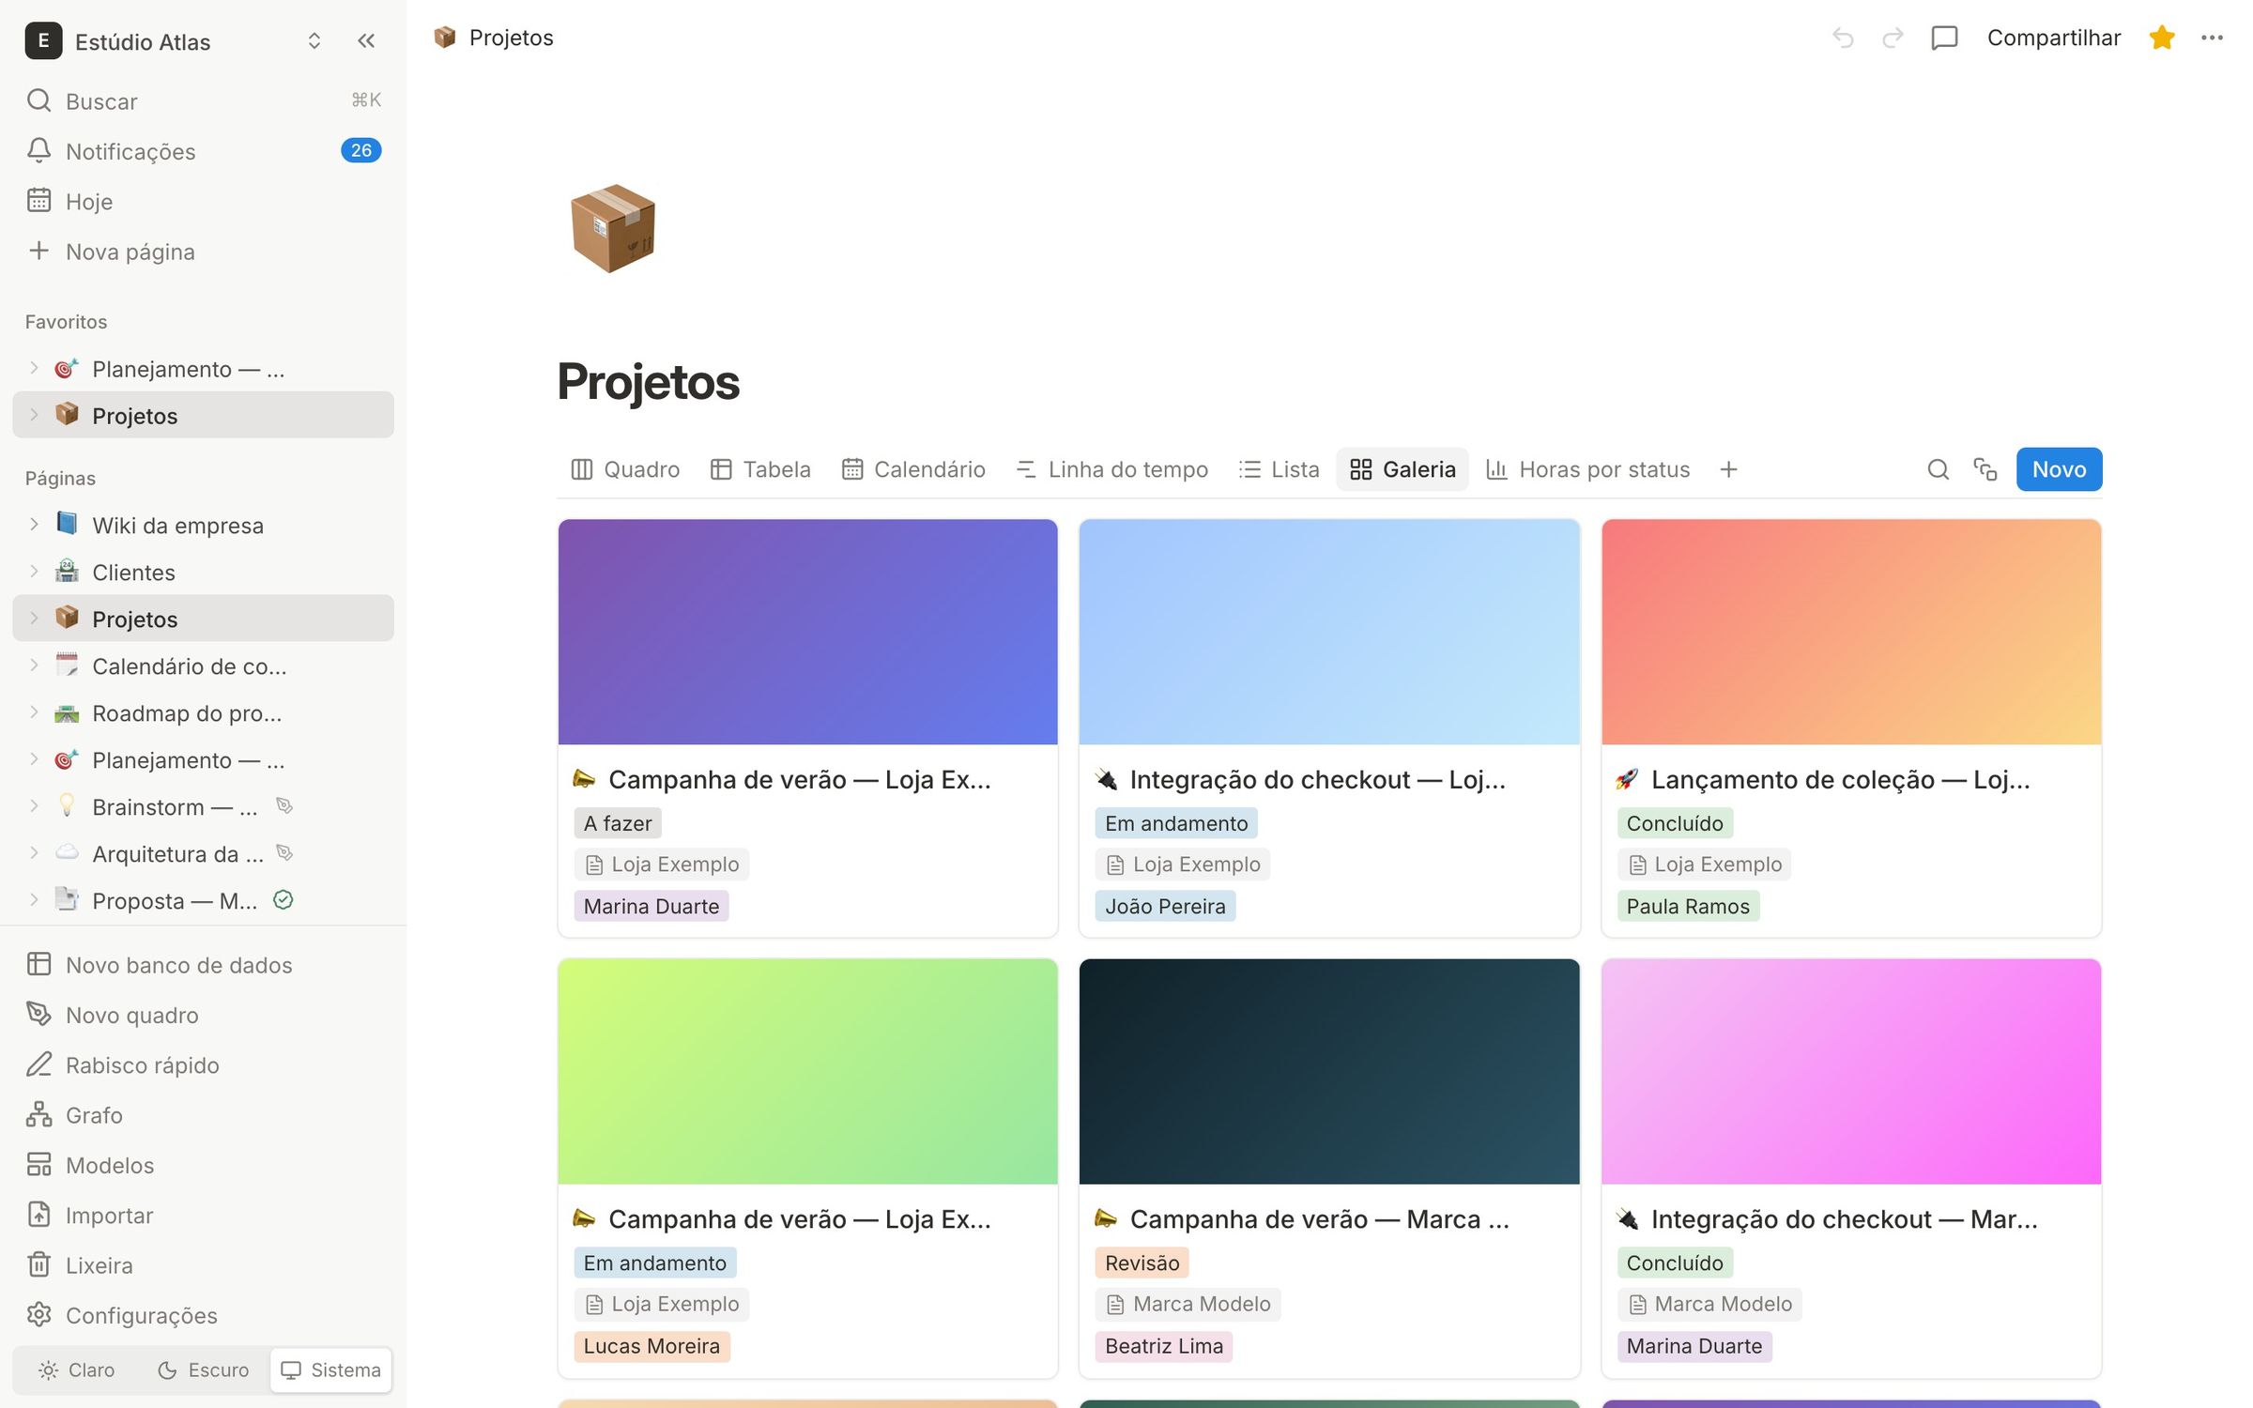Open Rabisco rápido

pyautogui.click(x=203, y=1064)
